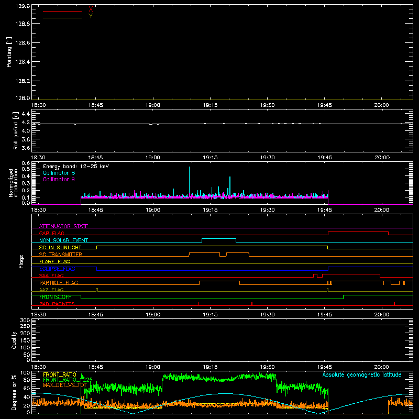Viewport: 419px width, 419px height.
Task: Click the 4.4 roll period tick label
Action: coord(26,114)
